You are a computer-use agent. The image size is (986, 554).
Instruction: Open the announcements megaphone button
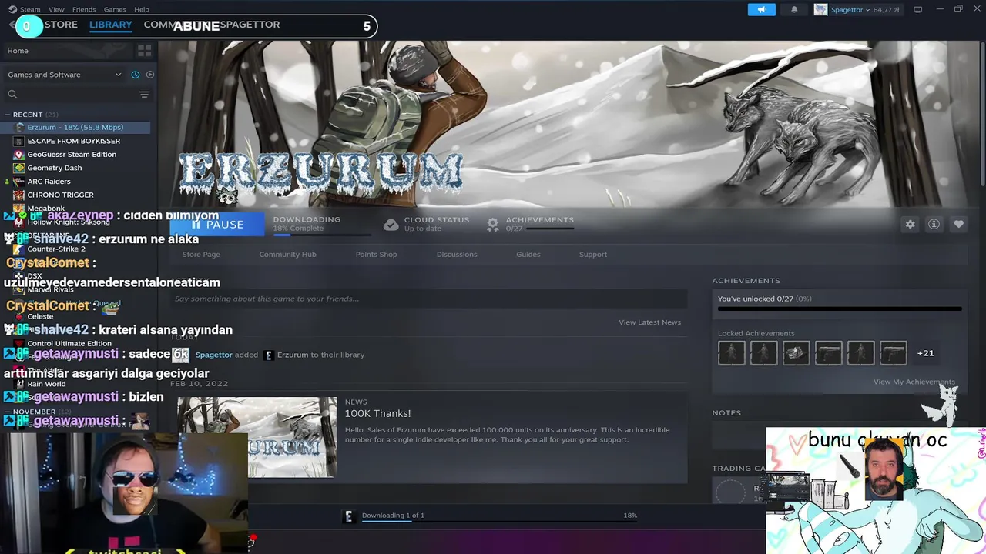point(761,9)
